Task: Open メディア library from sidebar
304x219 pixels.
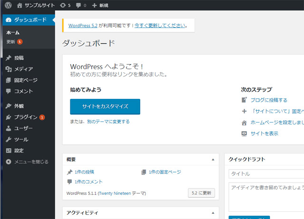Action: 23,69
